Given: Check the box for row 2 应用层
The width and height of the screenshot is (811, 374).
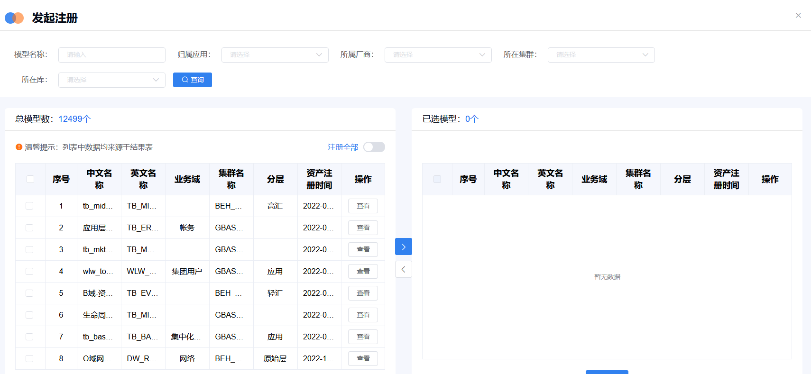Looking at the screenshot, I should click(29, 228).
